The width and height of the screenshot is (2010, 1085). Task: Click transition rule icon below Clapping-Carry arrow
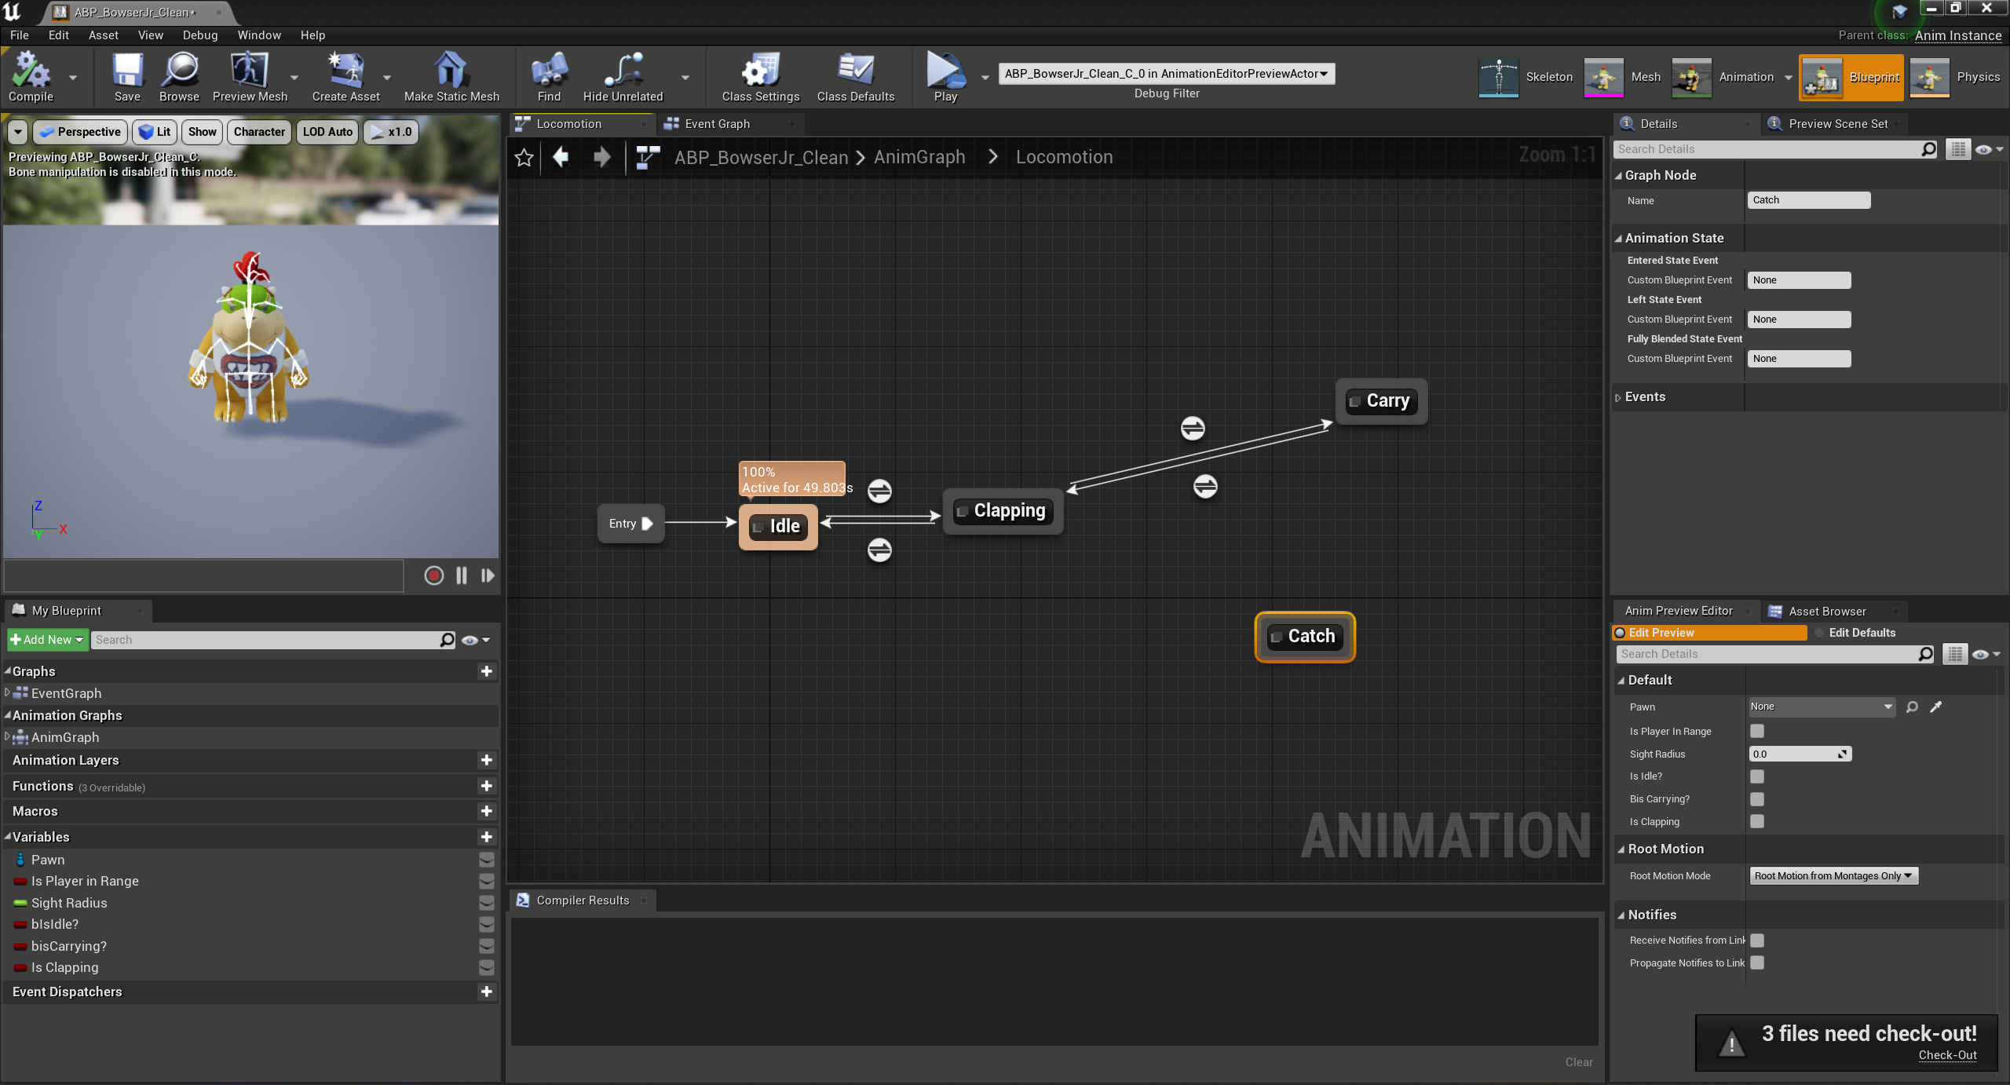1205,487
